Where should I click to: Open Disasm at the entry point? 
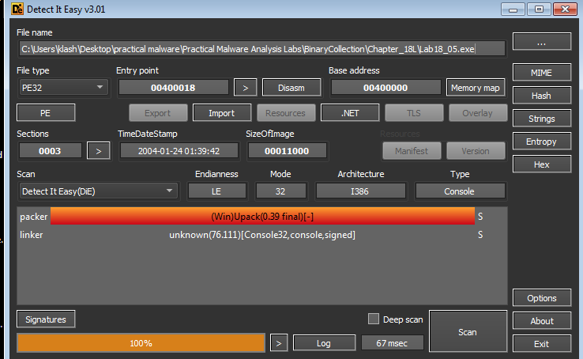(x=291, y=88)
